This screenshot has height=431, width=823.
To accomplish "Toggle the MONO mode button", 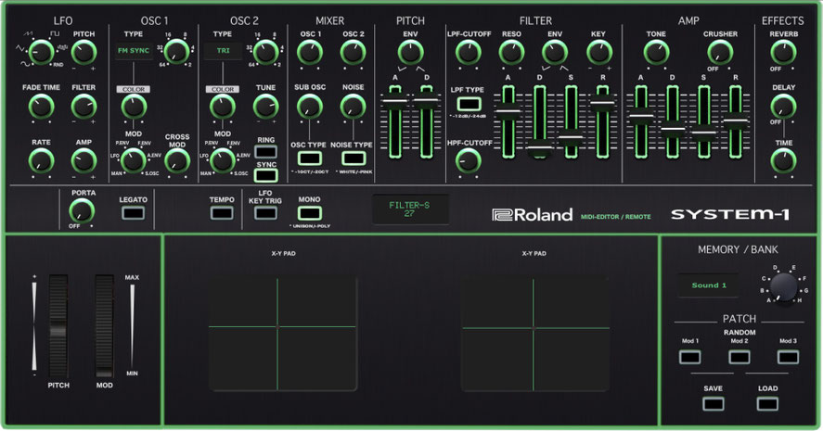I will coord(310,213).
